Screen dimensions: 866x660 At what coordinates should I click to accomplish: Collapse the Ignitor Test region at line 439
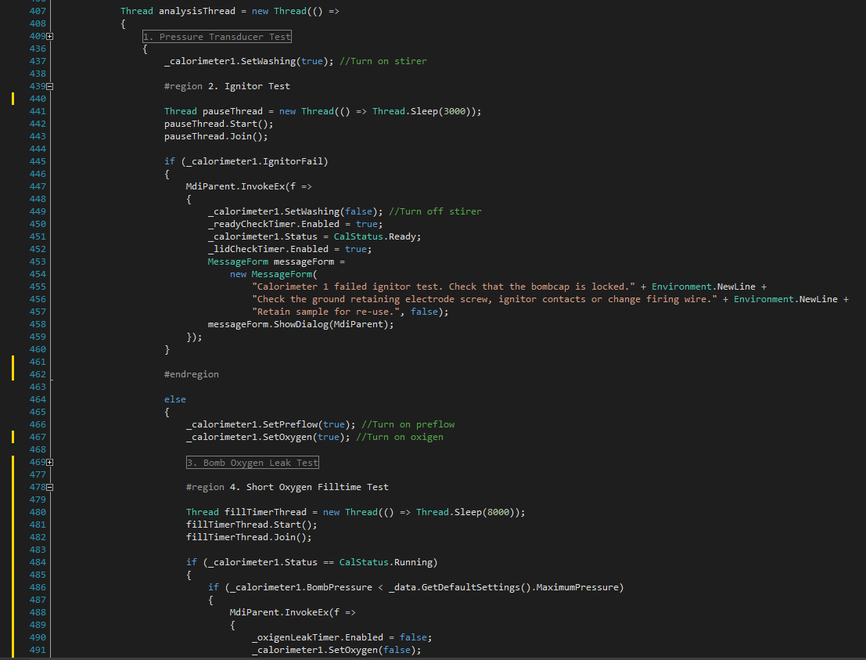tap(50, 86)
